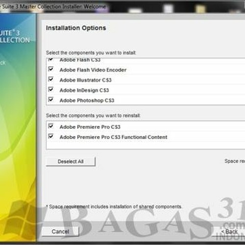This screenshot has width=245, height=245.
Task: Click the Adobe Flash CS3 label
Action: tap(80, 60)
